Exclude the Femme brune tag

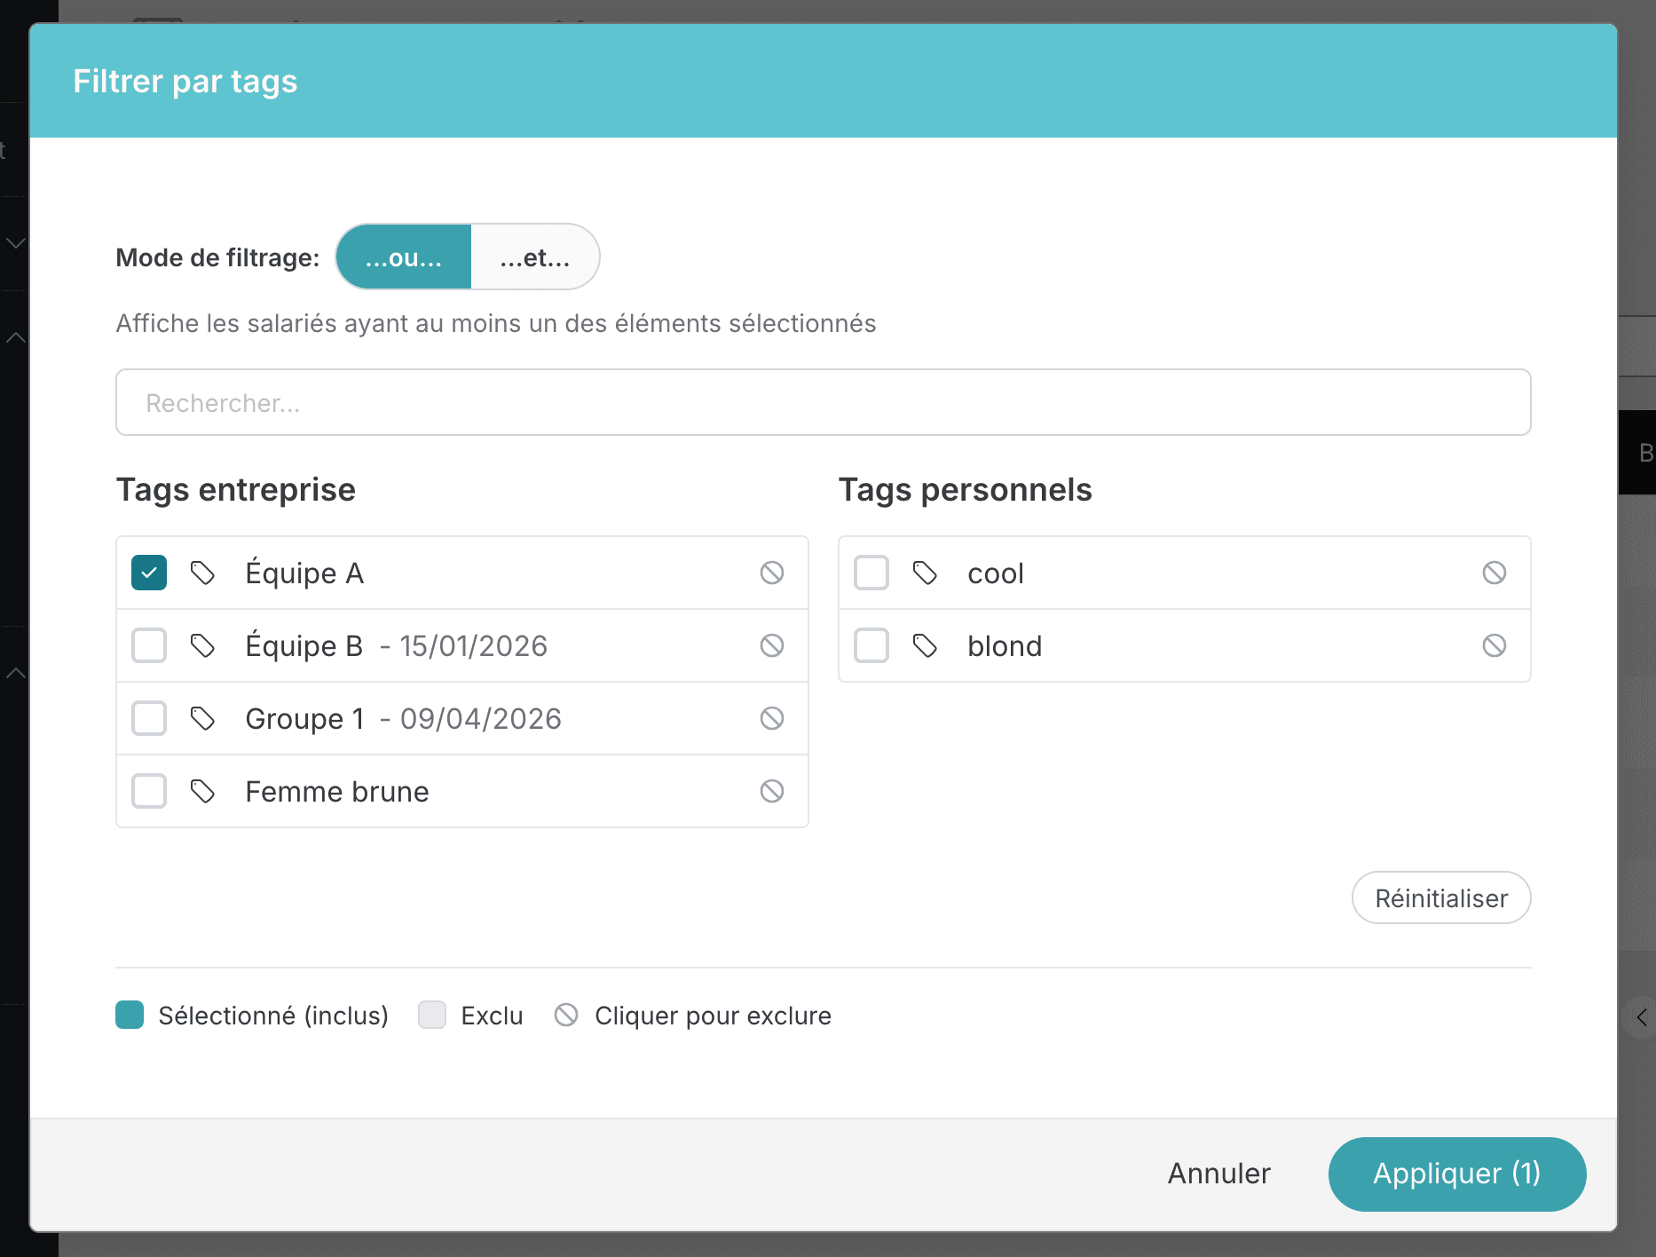pos(772,791)
